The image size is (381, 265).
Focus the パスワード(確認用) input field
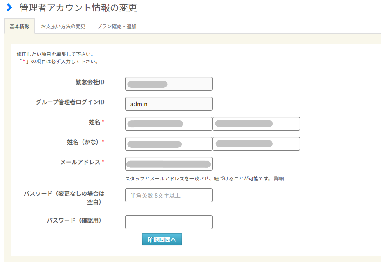(168, 222)
